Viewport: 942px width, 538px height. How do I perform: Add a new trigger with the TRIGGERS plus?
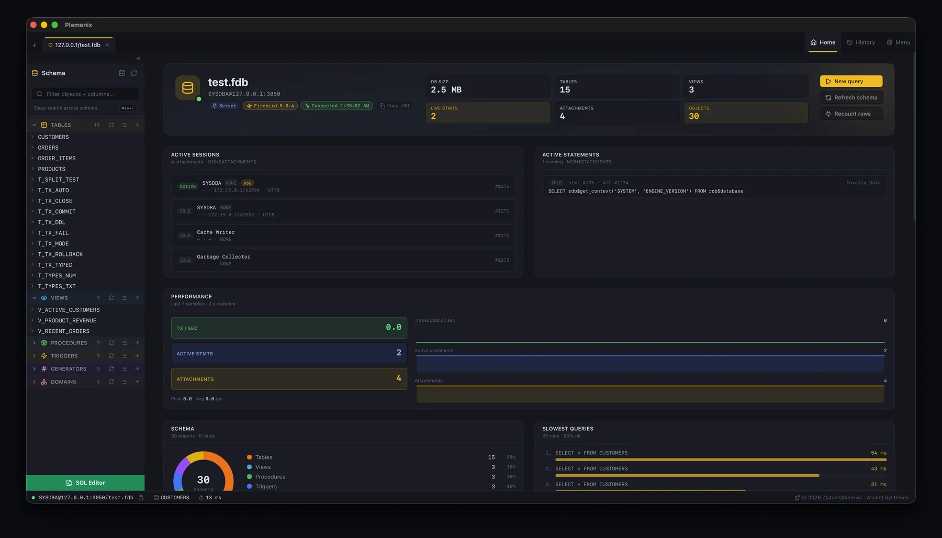point(137,356)
